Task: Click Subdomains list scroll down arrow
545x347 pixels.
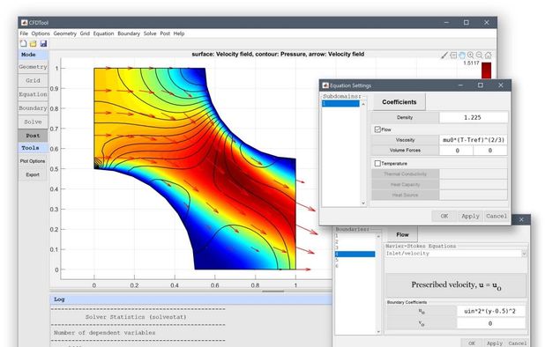Action: [x=363, y=203]
